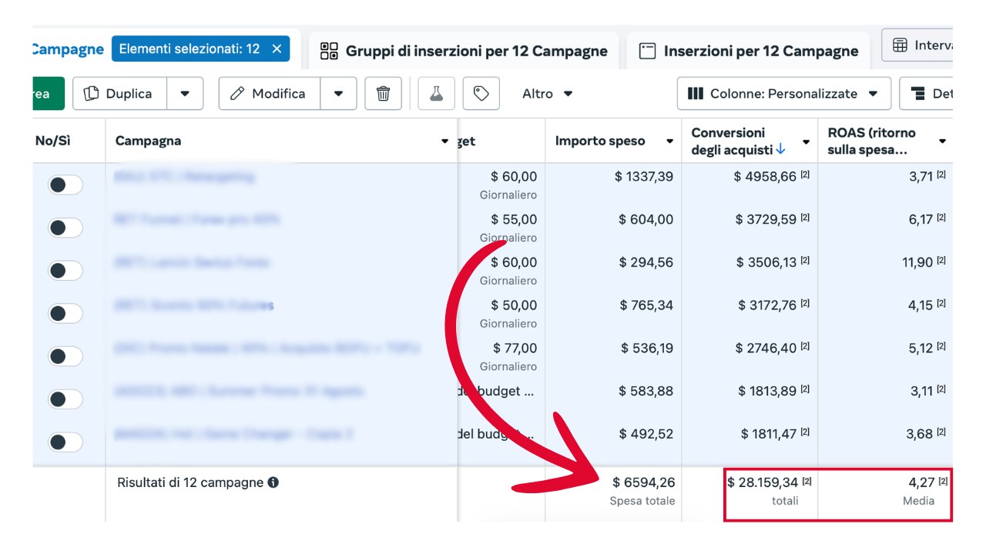Sort by the Importo speso header

pyautogui.click(x=600, y=141)
